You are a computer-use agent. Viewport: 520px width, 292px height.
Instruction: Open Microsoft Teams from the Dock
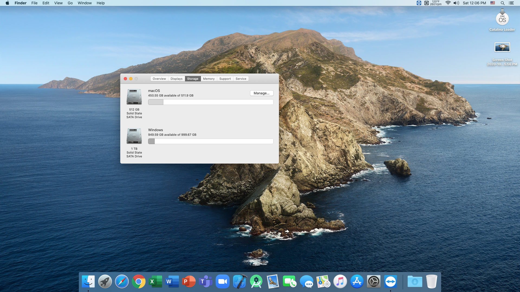point(206,282)
